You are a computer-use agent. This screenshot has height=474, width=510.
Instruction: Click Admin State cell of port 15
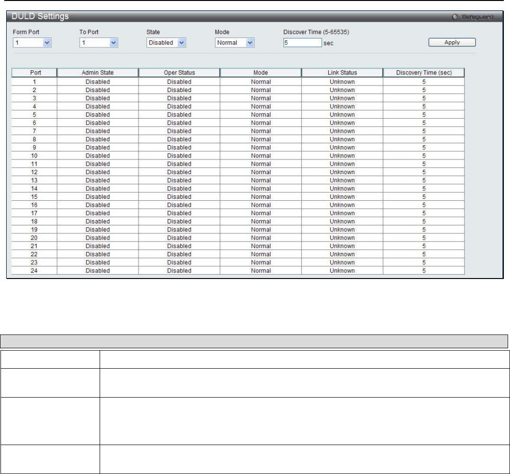click(98, 197)
